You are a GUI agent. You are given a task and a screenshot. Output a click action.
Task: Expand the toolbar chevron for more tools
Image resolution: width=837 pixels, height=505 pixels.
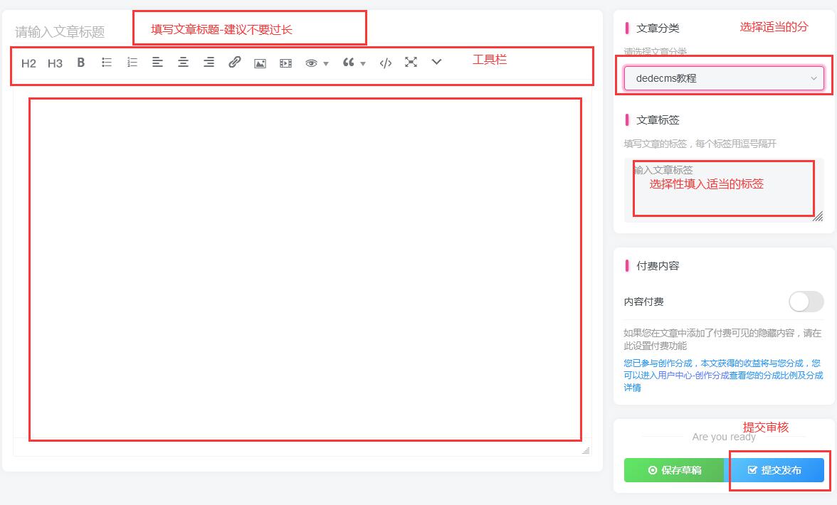(436, 63)
